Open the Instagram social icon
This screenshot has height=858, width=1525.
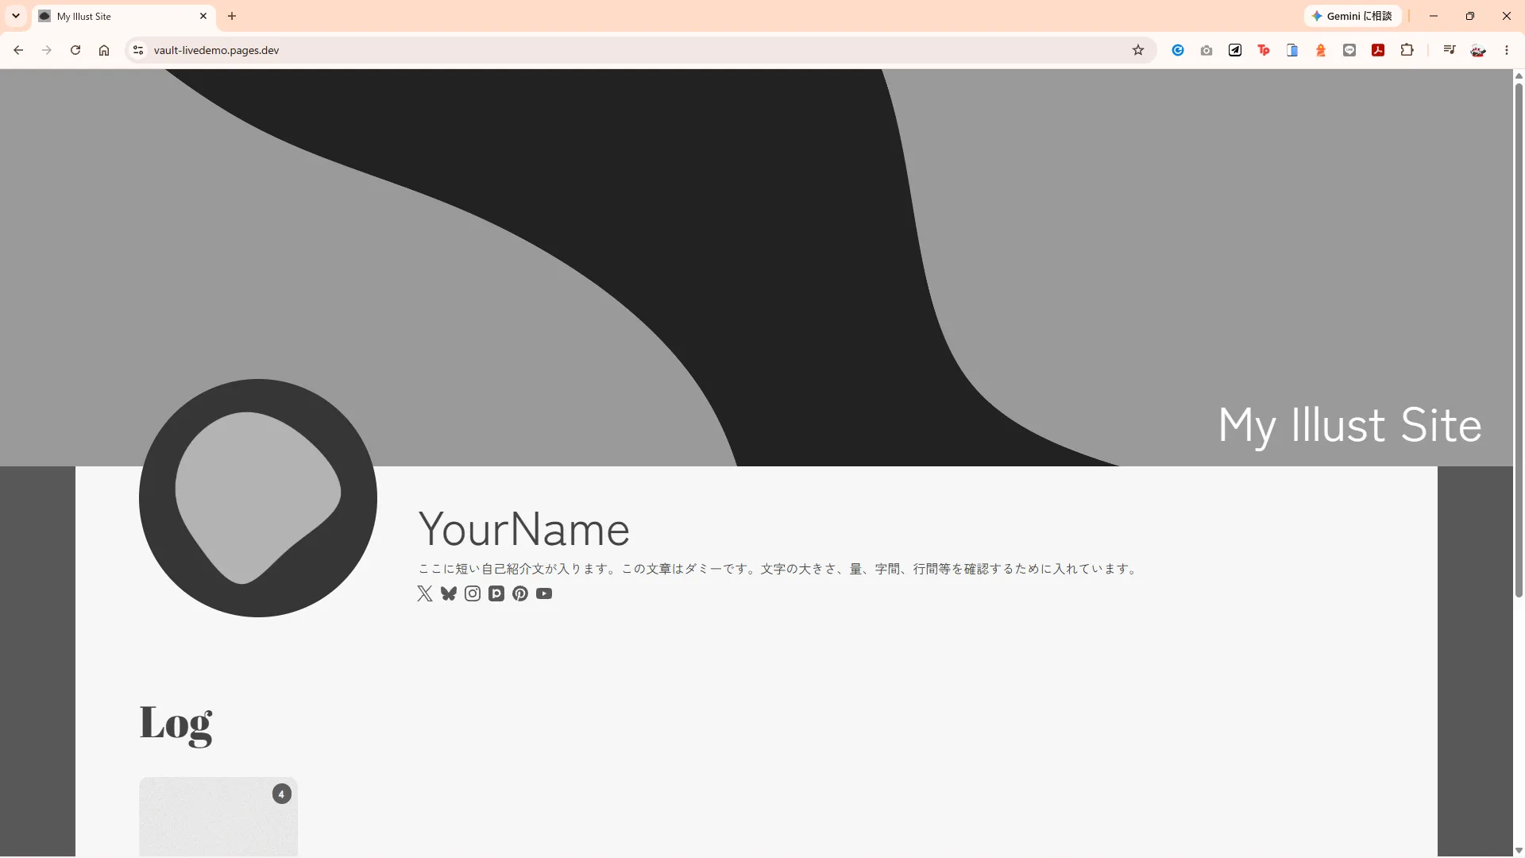(x=473, y=593)
